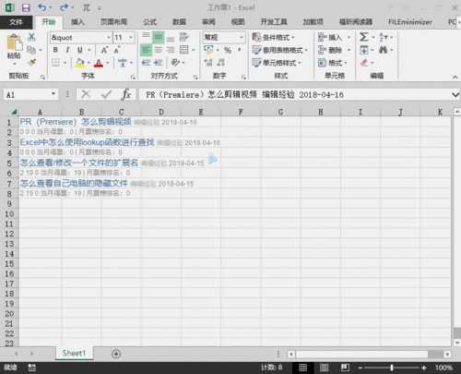Open the number format 常规 dropdown
Screen dimensions: 461x374
[x=242, y=38]
